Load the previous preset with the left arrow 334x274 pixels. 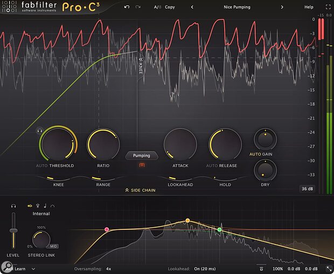point(192,7)
